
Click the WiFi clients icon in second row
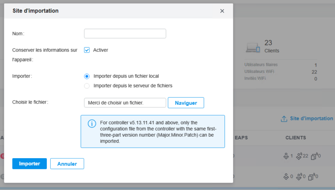click(299, 177)
